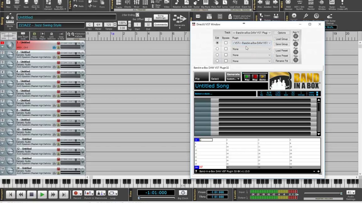Screen dimensions: 362x203
Task: Open the Big Piano window
Action: (x=206, y=4)
